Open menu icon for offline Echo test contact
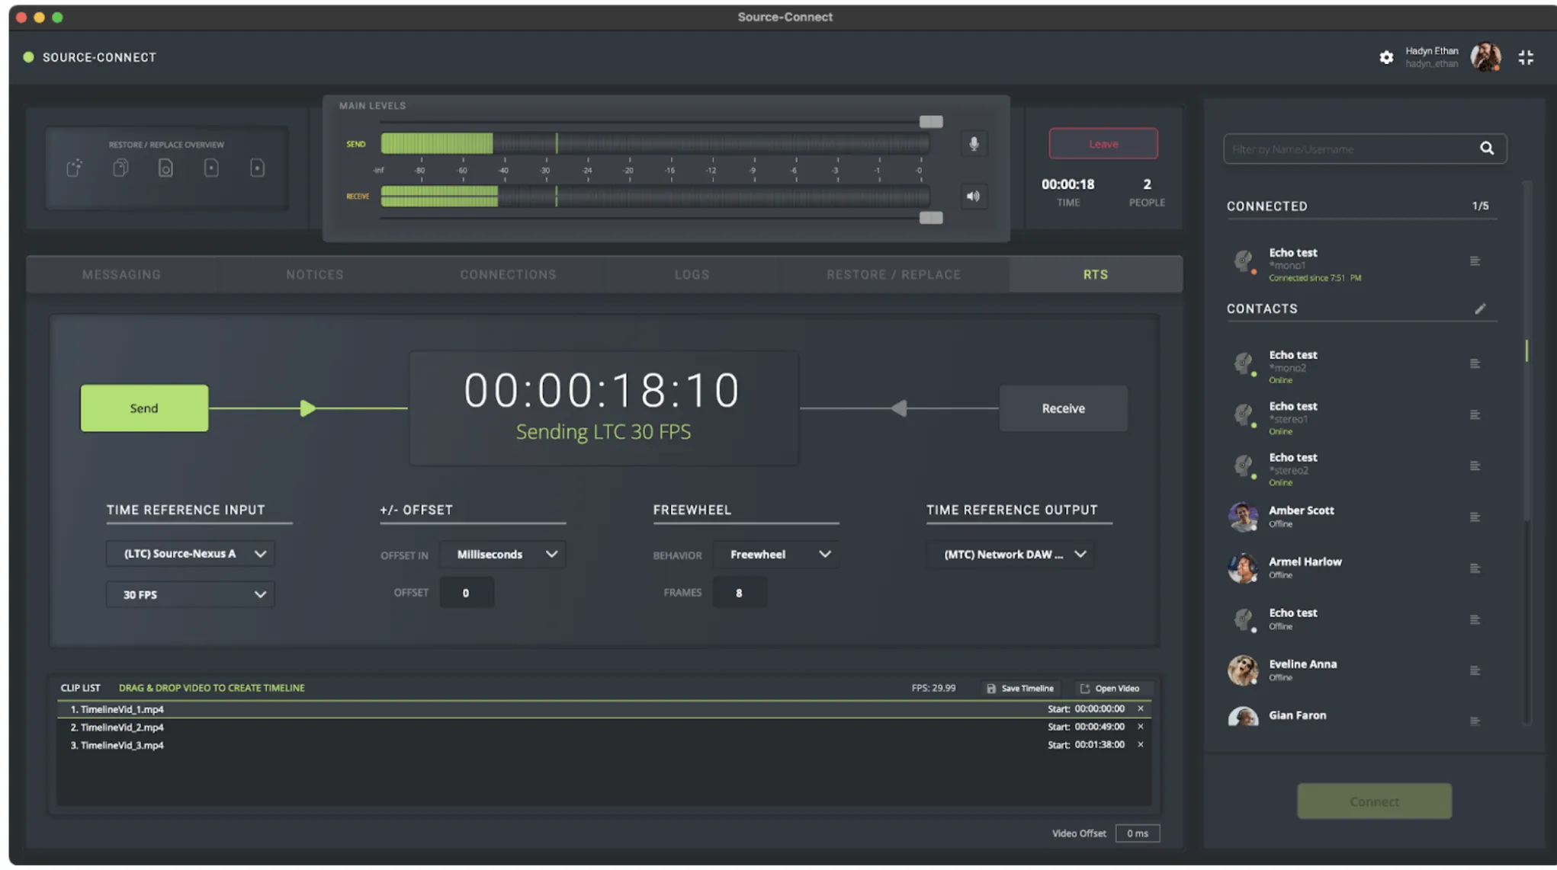 (1475, 619)
